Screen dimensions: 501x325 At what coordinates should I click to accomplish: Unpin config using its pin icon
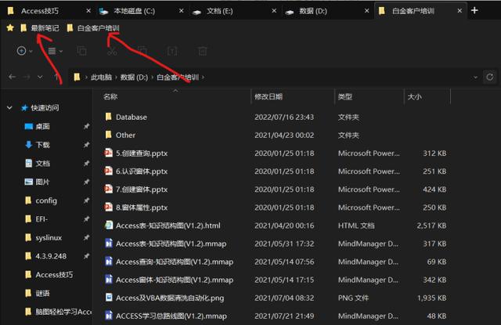click(86, 200)
